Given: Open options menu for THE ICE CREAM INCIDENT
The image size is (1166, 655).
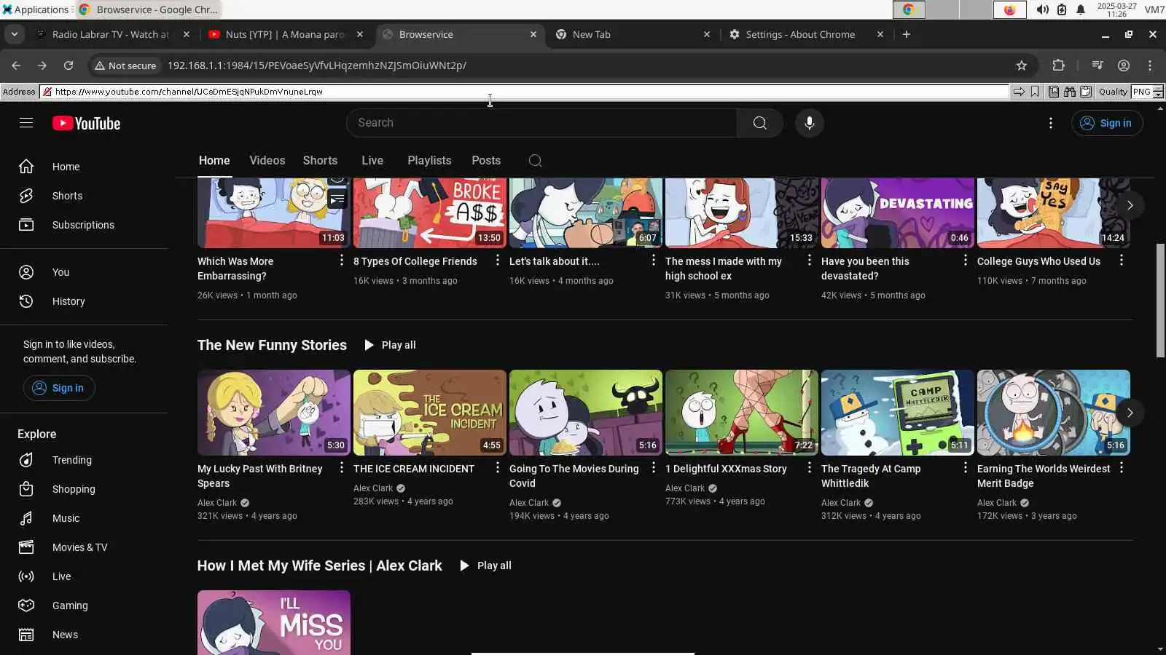Looking at the screenshot, I should pyautogui.click(x=498, y=468).
